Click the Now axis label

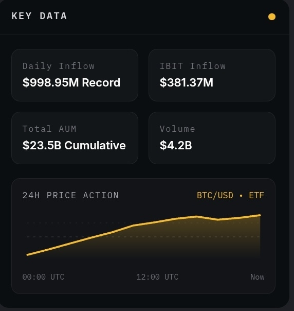tap(258, 277)
